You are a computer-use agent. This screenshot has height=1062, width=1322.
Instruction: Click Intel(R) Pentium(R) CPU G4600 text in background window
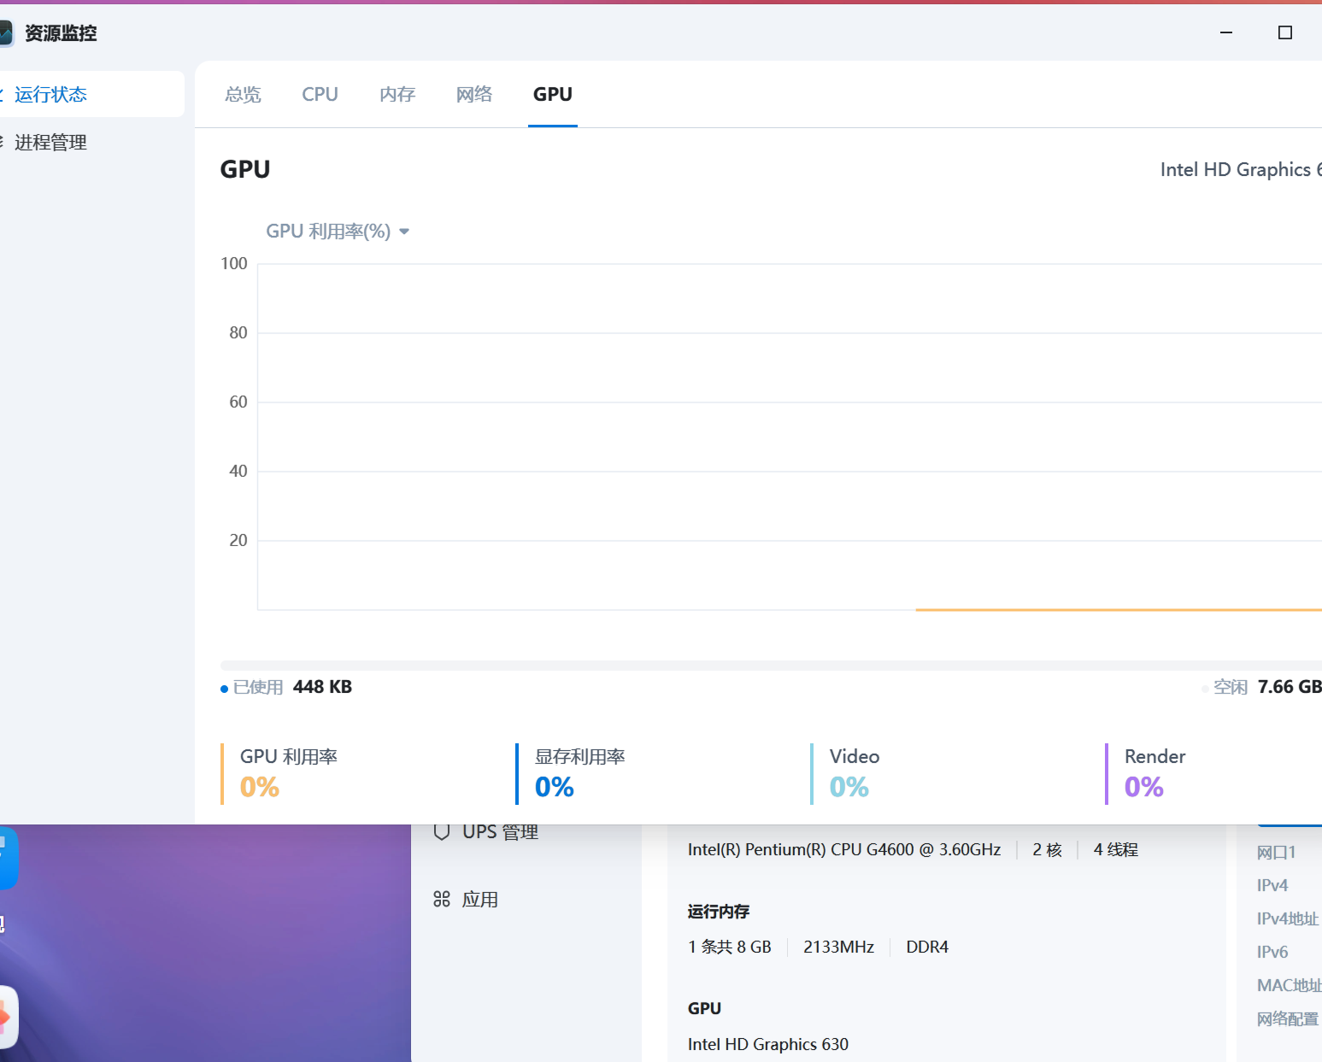pos(844,849)
